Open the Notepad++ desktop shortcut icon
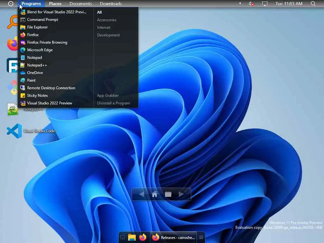Screen dimensions: 324x243 tap(13, 109)
